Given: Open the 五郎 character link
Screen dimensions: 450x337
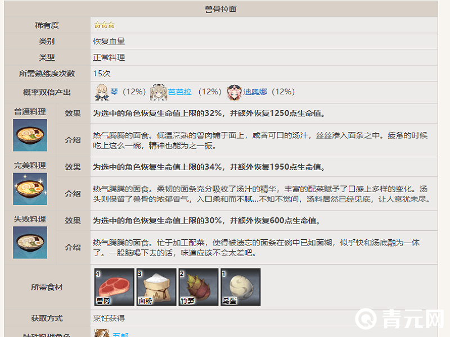Looking at the screenshot, I should point(120,334).
